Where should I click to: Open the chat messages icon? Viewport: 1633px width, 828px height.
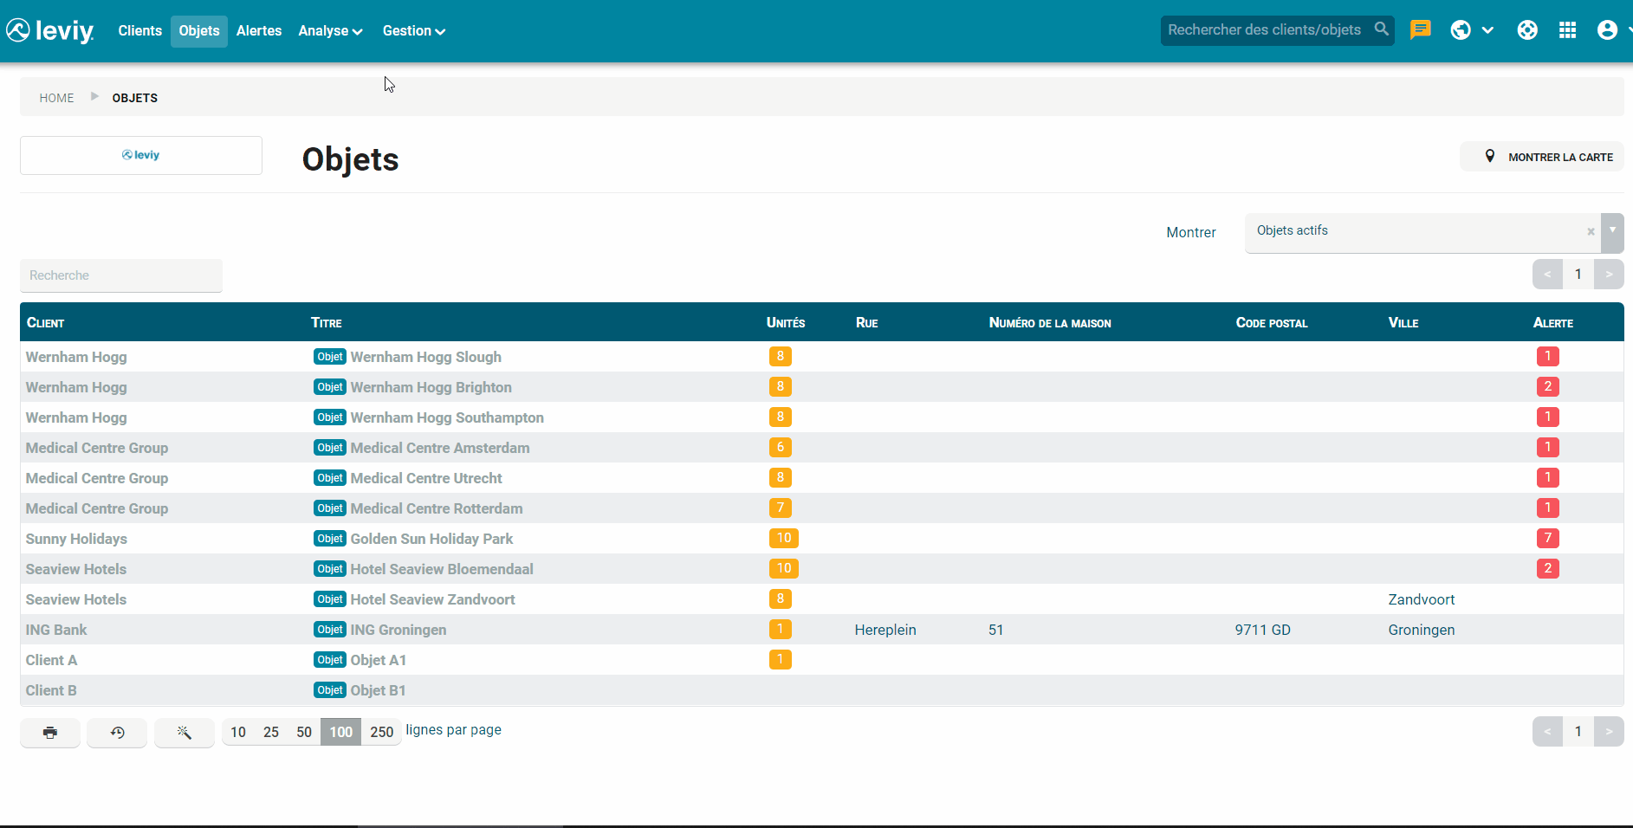[x=1421, y=30]
